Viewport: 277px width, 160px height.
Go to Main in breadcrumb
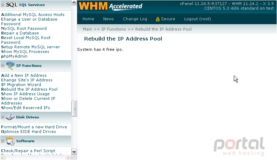[x=87, y=29]
